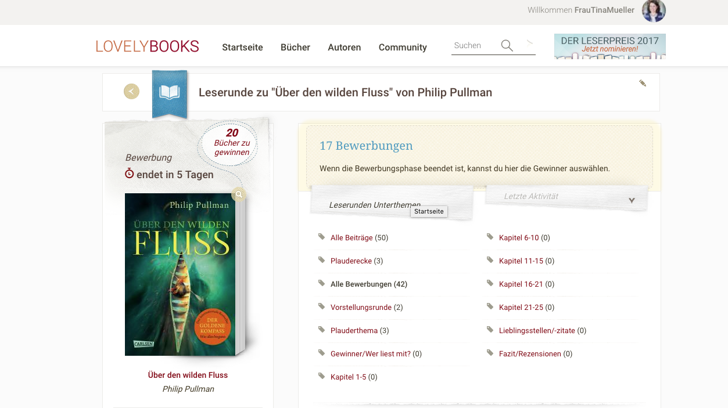The image size is (728, 408).
Task: Click the LovelyBooks logo
Action: pyautogui.click(x=148, y=46)
